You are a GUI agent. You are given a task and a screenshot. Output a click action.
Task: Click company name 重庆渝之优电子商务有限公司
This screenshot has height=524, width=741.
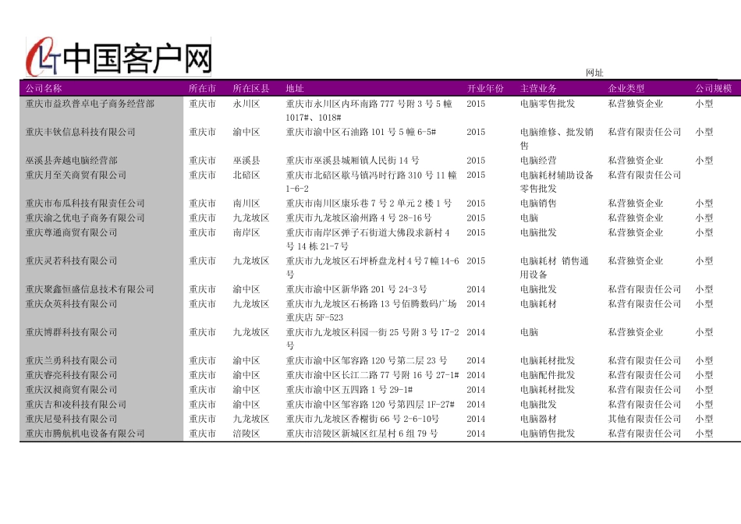tap(85, 218)
